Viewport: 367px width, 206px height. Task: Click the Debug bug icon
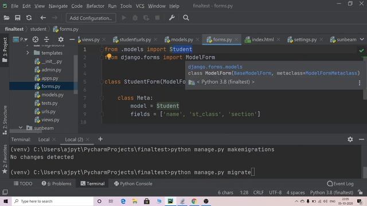135,18
